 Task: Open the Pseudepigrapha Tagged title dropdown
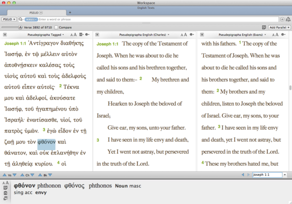click(45, 35)
